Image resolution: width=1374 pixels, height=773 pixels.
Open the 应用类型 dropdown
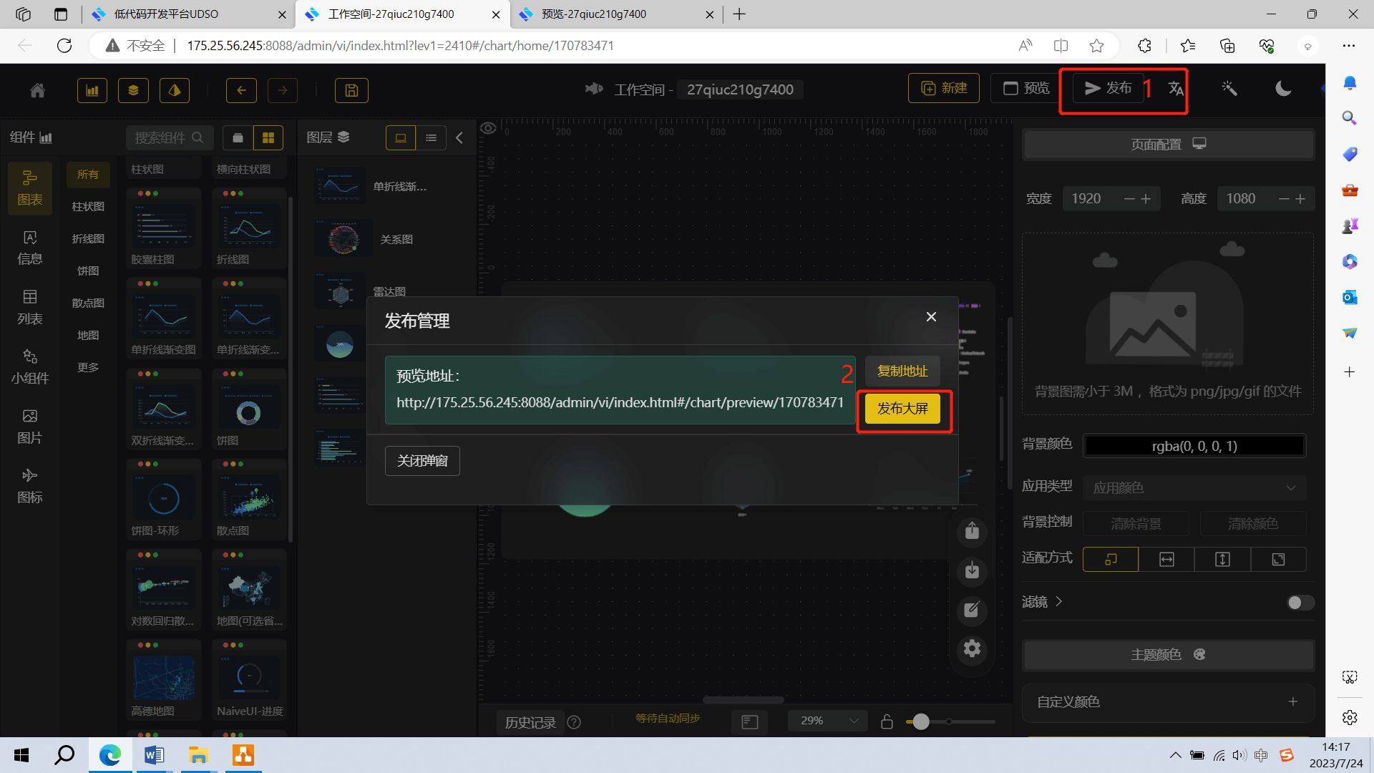tap(1194, 488)
